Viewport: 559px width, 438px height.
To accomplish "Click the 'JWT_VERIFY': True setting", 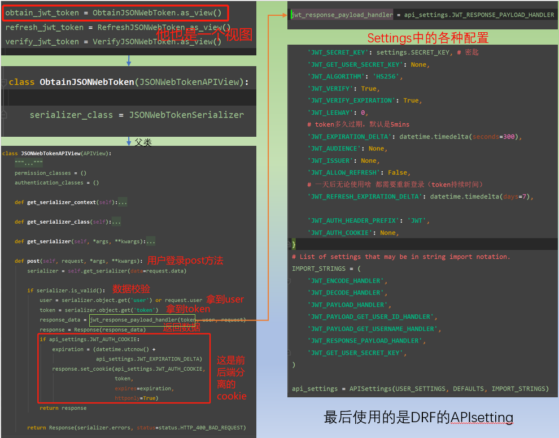I will (x=344, y=89).
